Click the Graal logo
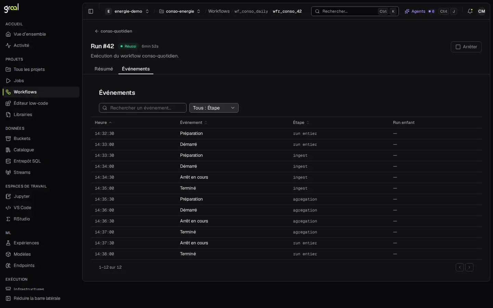The image size is (493, 308). [11, 8]
